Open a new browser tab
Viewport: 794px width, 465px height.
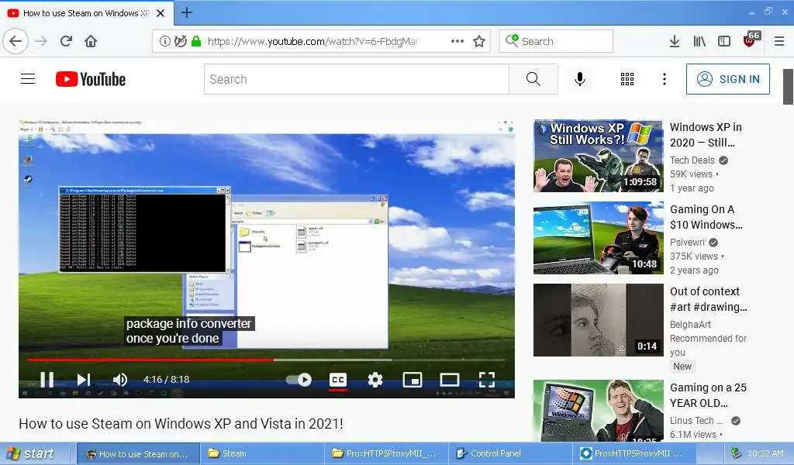point(186,12)
